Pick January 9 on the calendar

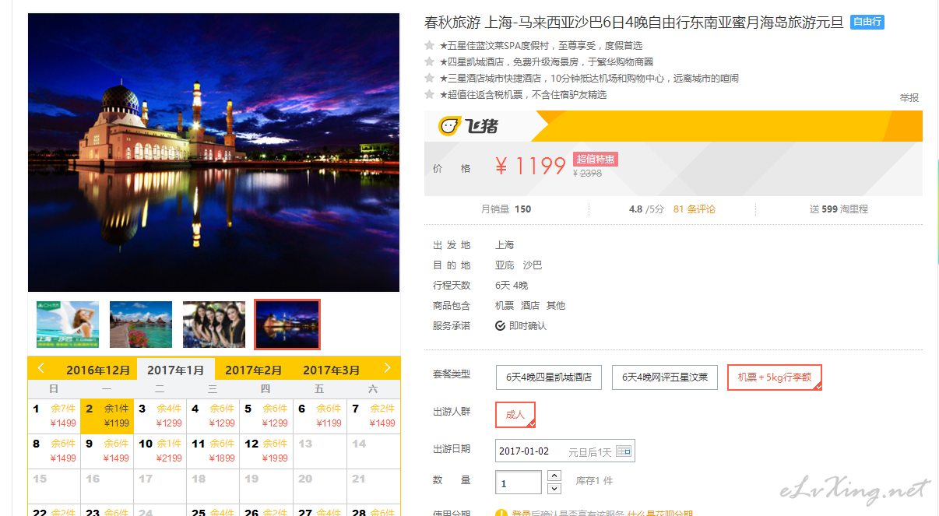(107, 451)
